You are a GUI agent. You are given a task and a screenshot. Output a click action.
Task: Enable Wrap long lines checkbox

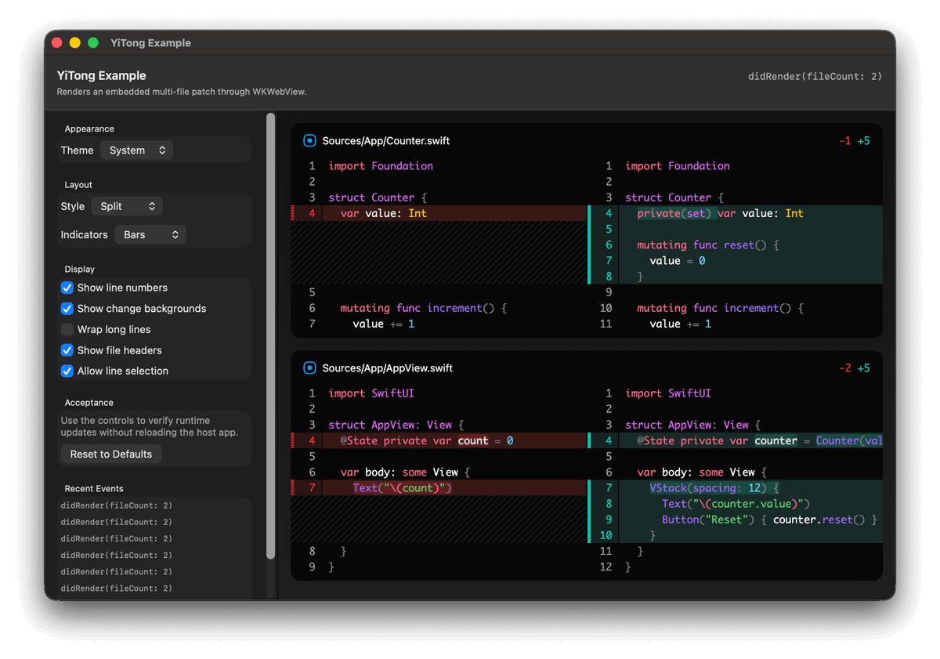pyautogui.click(x=67, y=329)
